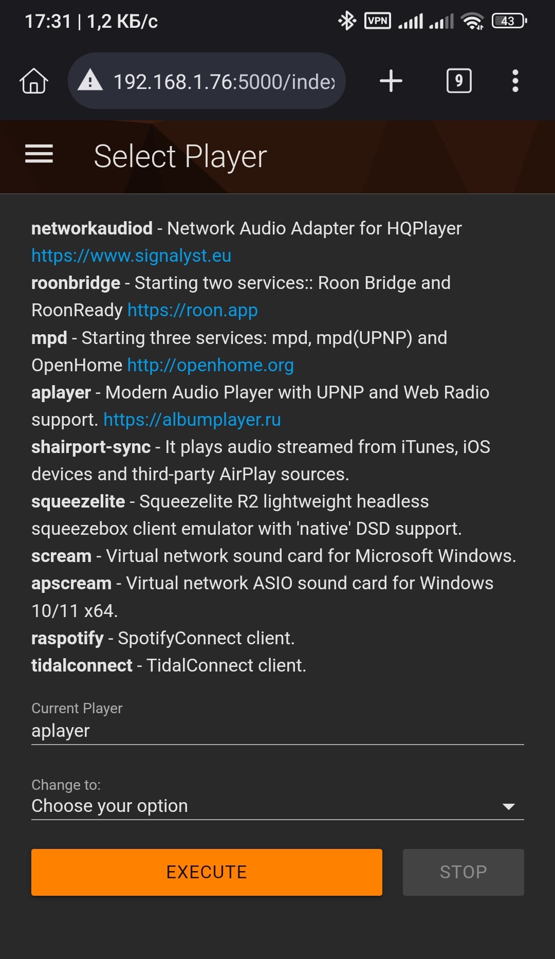The height and width of the screenshot is (959, 555).
Task: Open the browser three-dot menu
Action: click(515, 81)
